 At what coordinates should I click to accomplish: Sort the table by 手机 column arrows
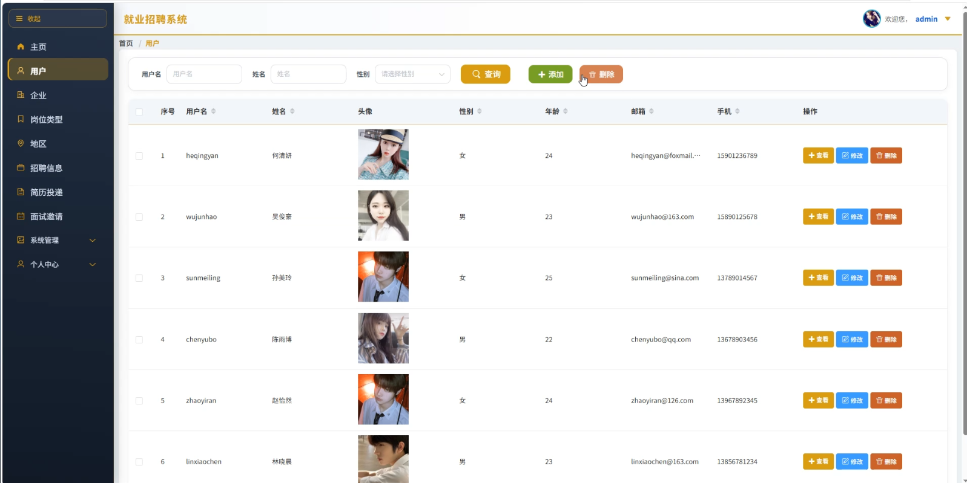[738, 111]
